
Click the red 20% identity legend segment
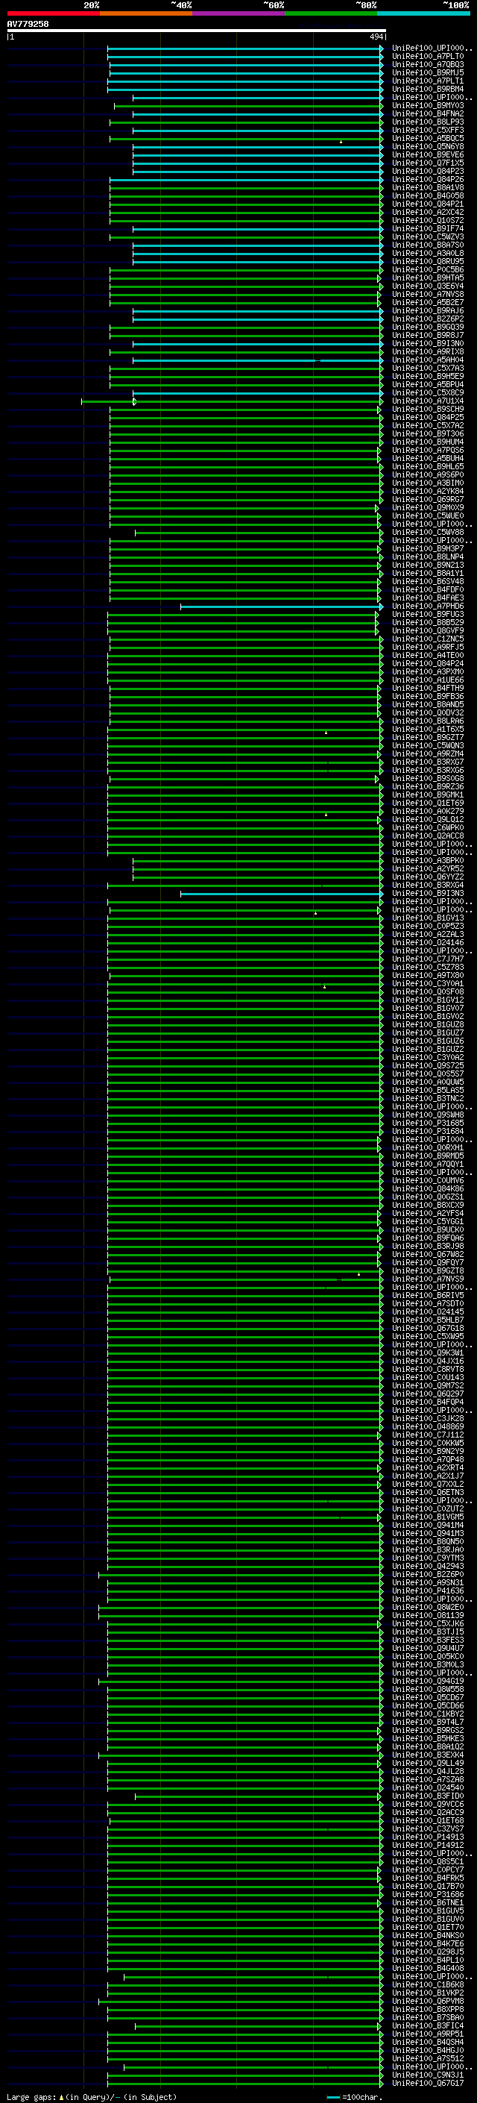coord(54,13)
